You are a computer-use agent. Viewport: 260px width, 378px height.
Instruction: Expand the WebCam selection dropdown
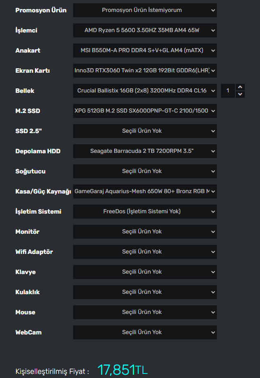pyautogui.click(x=145, y=332)
